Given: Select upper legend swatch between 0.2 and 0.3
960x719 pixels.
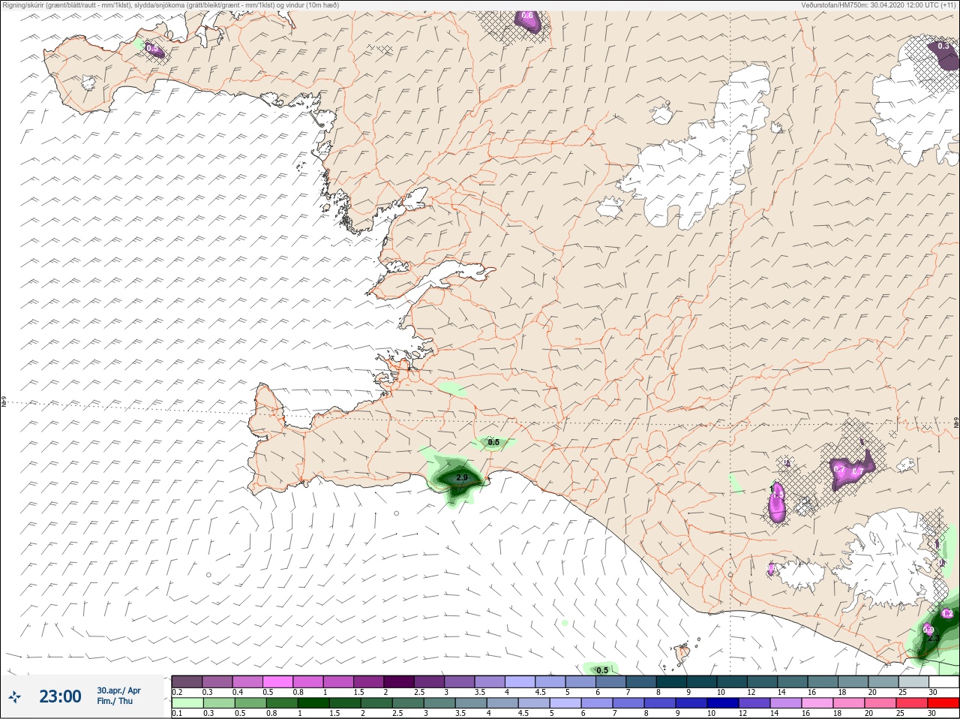Looking at the screenshot, I should (x=187, y=681).
